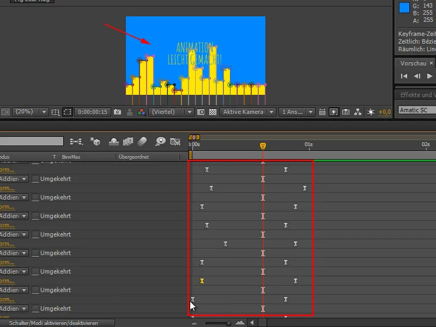
Task: Click the timeline zoom slider
Action: [x=219, y=323]
